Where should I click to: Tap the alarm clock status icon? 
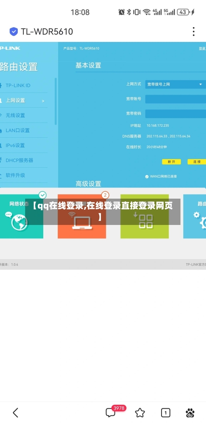(122, 12)
